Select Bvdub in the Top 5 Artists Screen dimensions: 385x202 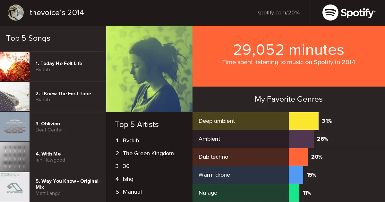point(131,140)
